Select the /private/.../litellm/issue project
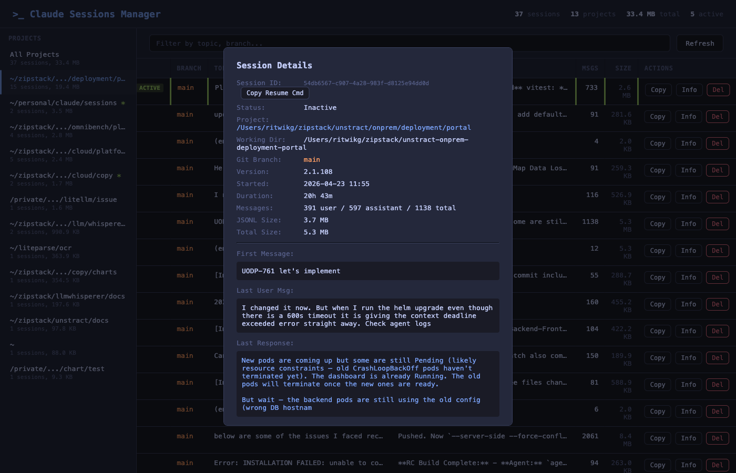This screenshot has height=473, width=736. point(64,200)
